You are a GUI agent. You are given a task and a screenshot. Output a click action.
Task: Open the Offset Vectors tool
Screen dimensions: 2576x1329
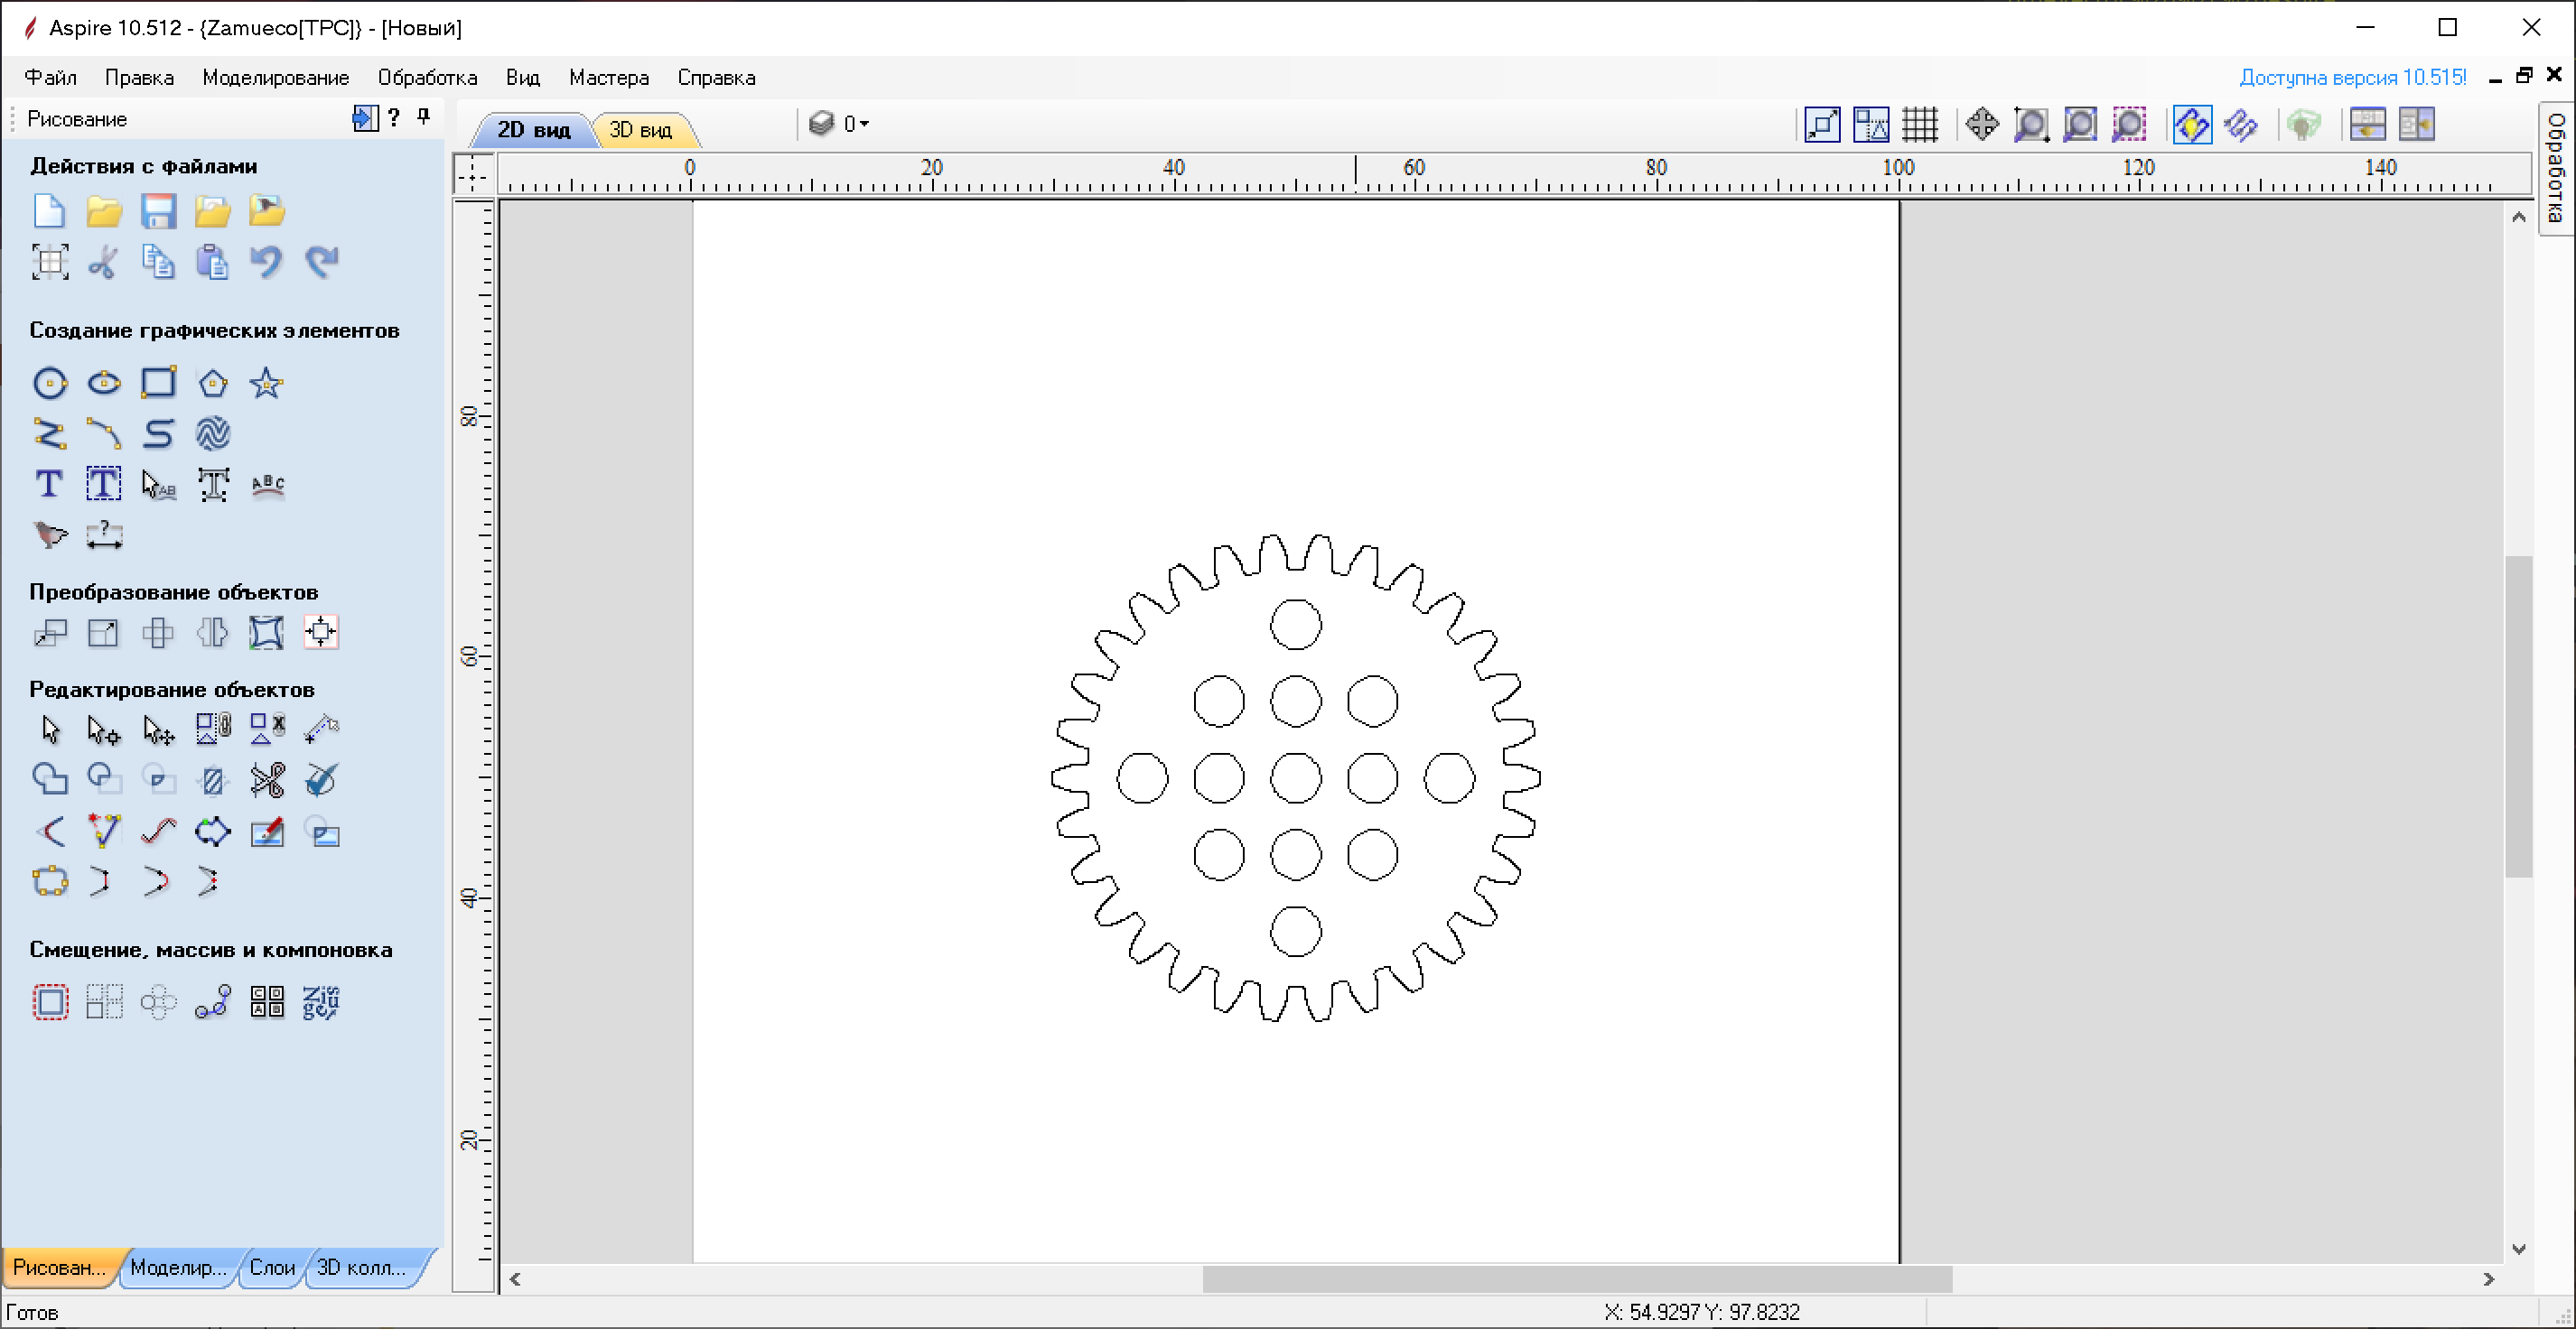50,1001
